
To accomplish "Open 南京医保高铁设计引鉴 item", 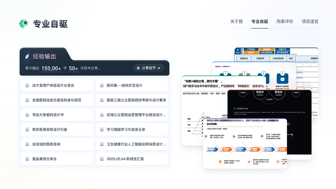I will click(x=57, y=130).
